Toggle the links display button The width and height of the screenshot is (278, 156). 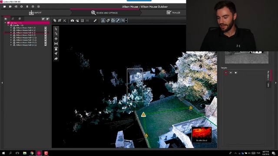pyautogui.click(x=118, y=20)
